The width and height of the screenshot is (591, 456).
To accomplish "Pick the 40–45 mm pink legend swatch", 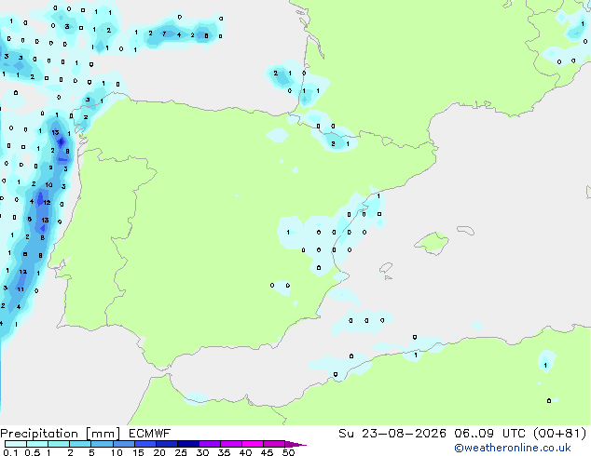I will [x=253, y=444].
